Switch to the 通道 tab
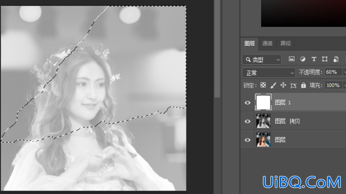The height and width of the screenshot is (194, 346). click(x=267, y=44)
